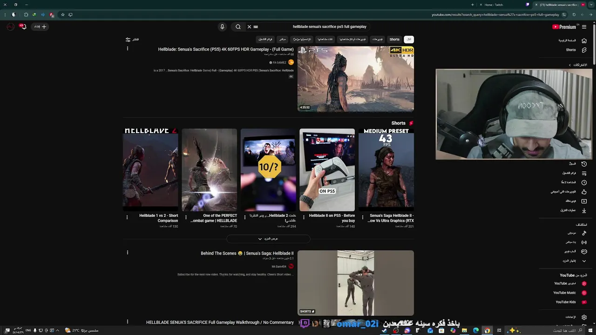Click the voice search microphone icon
This screenshot has height=335, width=596.
tap(222, 27)
